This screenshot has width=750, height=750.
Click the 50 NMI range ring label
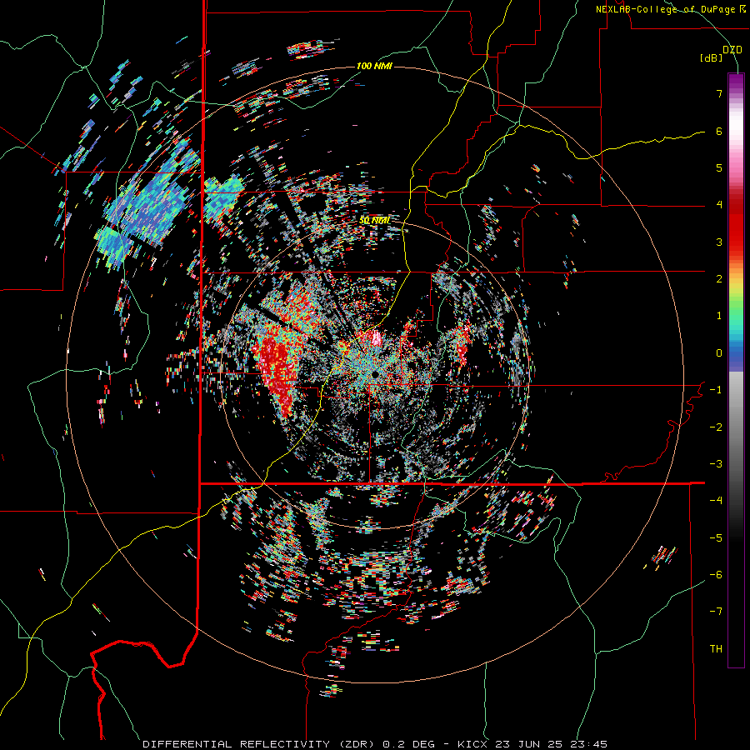pyautogui.click(x=374, y=221)
